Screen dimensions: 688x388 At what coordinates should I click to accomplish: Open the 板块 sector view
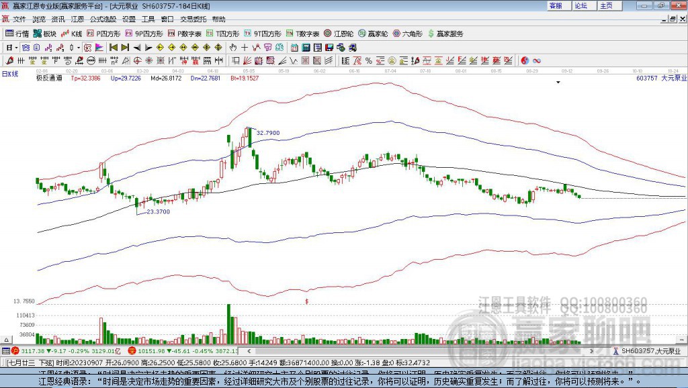[x=44, y=34]
